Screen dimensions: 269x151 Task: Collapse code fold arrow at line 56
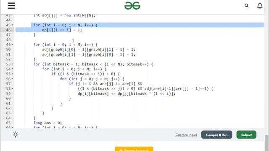click(12, 79)
